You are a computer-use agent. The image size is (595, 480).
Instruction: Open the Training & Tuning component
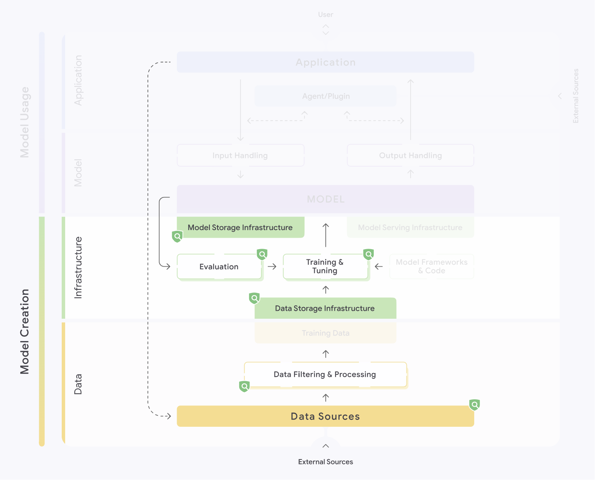[325, 267]
